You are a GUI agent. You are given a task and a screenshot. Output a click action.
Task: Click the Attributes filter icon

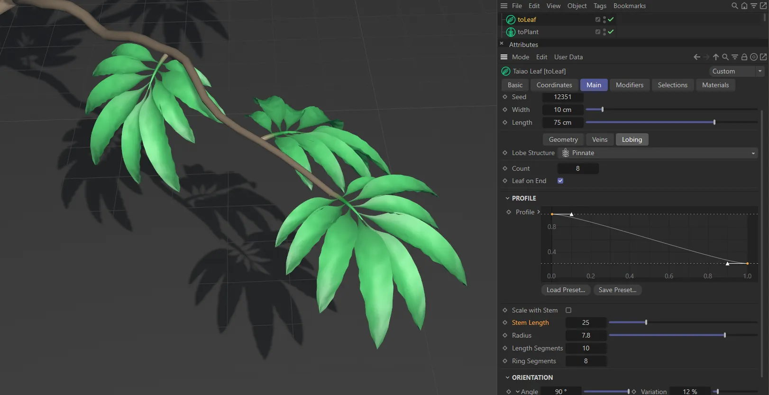(x=735, y=57)
